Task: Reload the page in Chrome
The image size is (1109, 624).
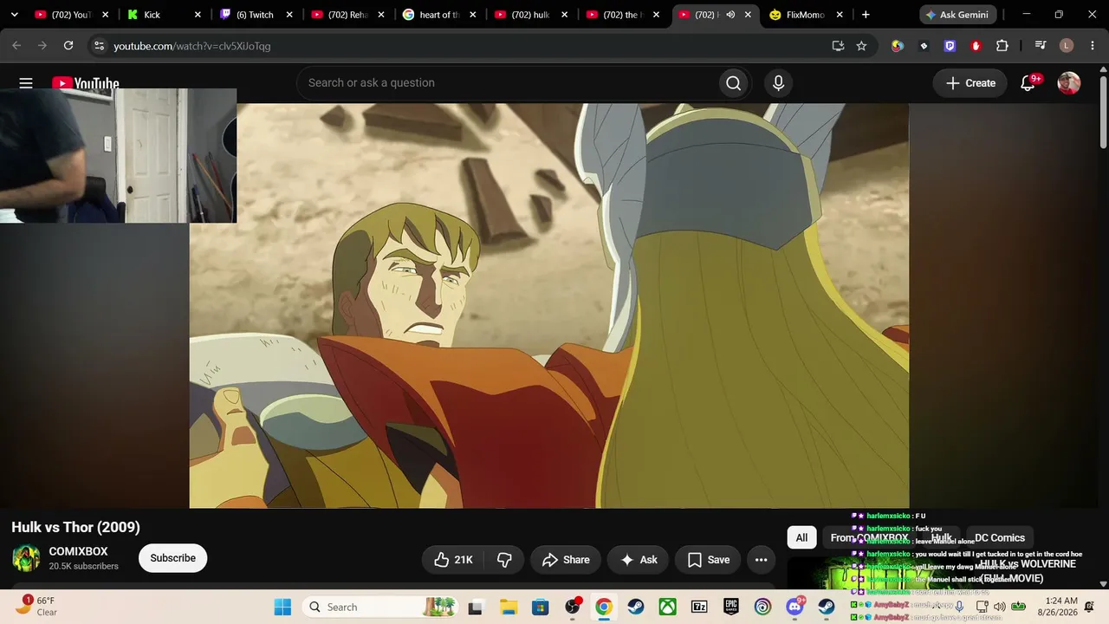Action: [68, 46]
